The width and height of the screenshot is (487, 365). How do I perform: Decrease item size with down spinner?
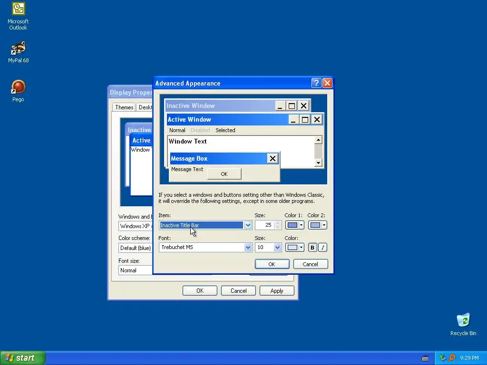[x=278, y=227]
